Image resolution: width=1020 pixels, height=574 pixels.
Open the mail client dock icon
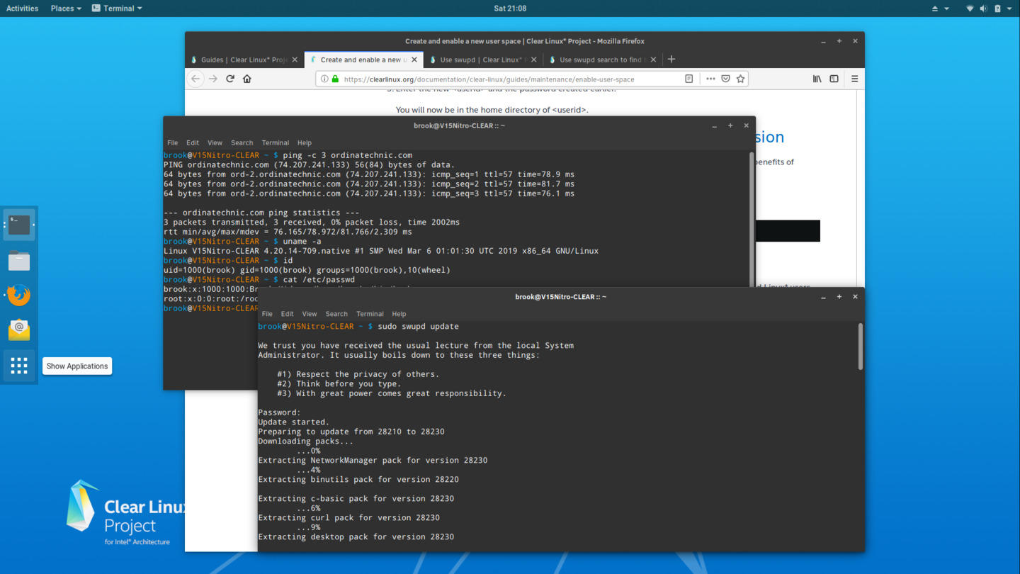tap(19, 330)
